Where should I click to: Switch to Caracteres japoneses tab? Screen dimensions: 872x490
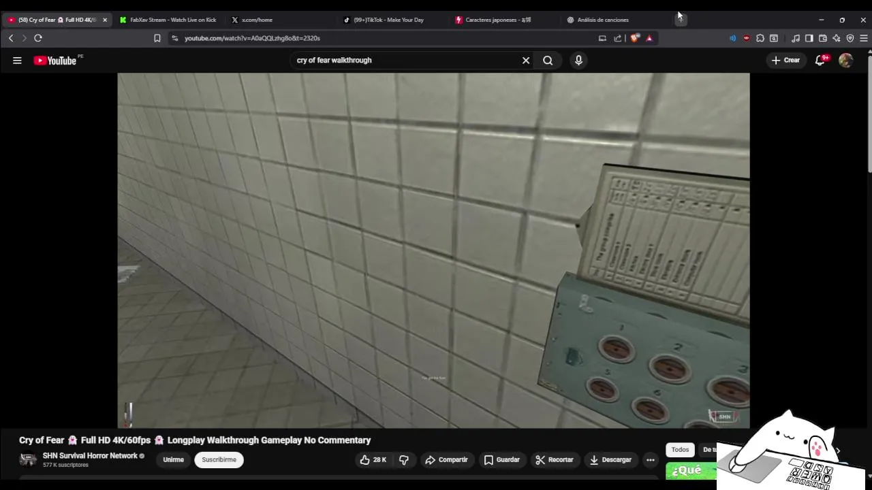[x=504, y=20]
